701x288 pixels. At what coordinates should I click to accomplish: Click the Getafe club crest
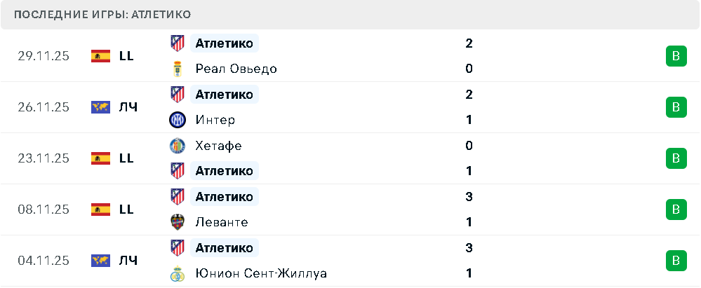[x=178, y=146]
